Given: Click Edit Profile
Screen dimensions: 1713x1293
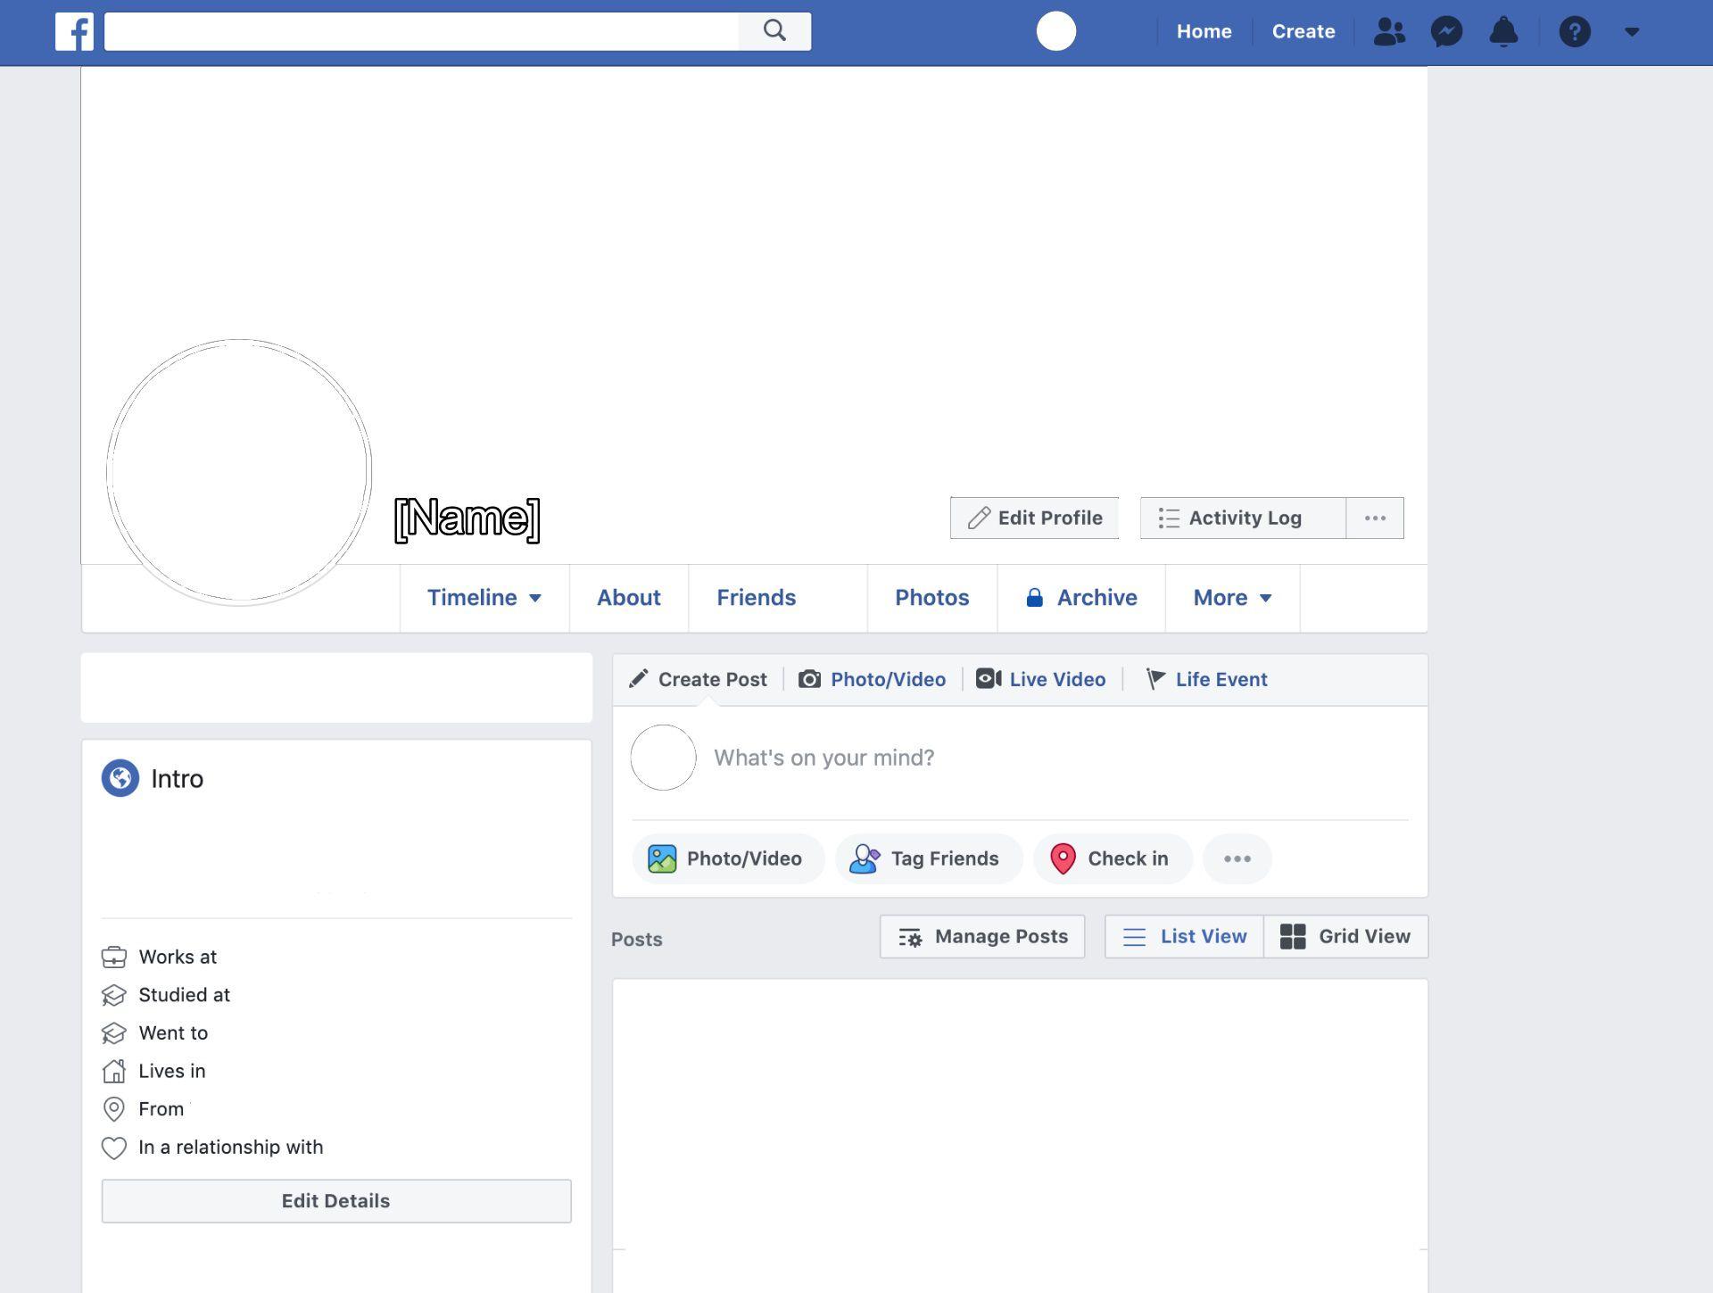Looking at the screenshot, I should pyautogui.click(x=1034, y=518).
